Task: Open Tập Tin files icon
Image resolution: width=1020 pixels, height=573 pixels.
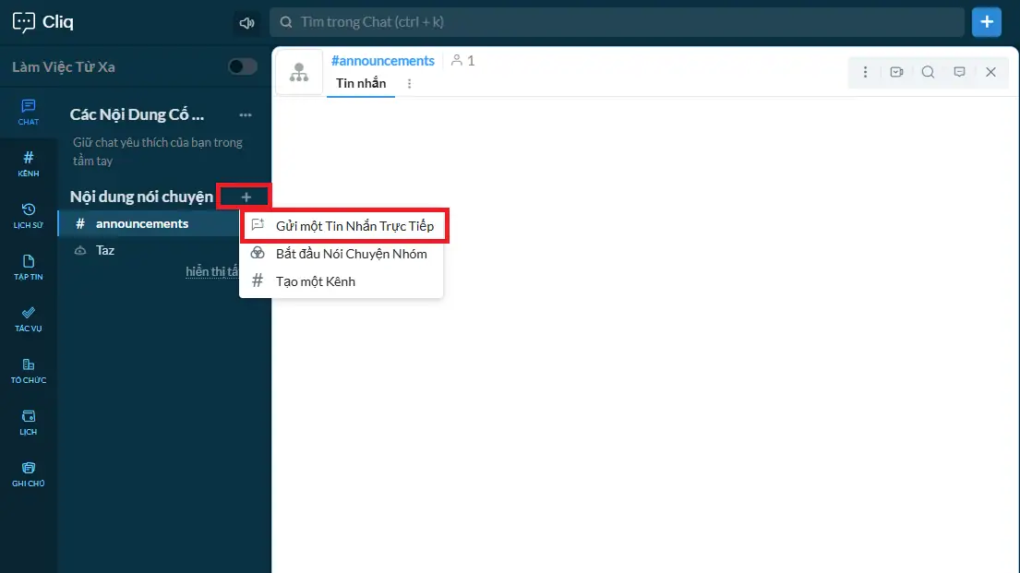Action: pyautogui.click(x=29, y=267)
